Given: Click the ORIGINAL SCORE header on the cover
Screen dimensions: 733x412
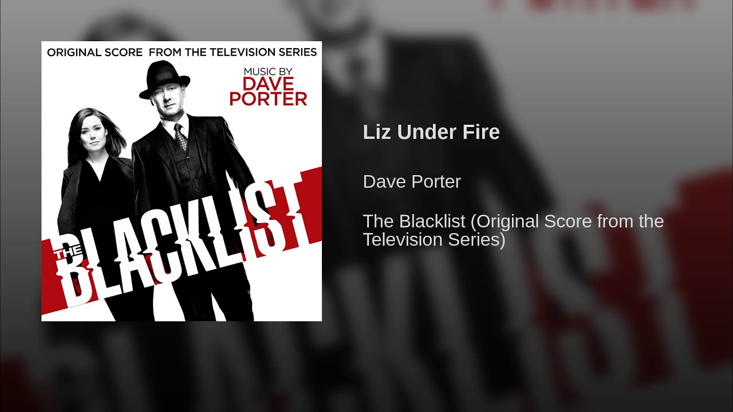Looking at the screenshot, I should click(94, 52).
